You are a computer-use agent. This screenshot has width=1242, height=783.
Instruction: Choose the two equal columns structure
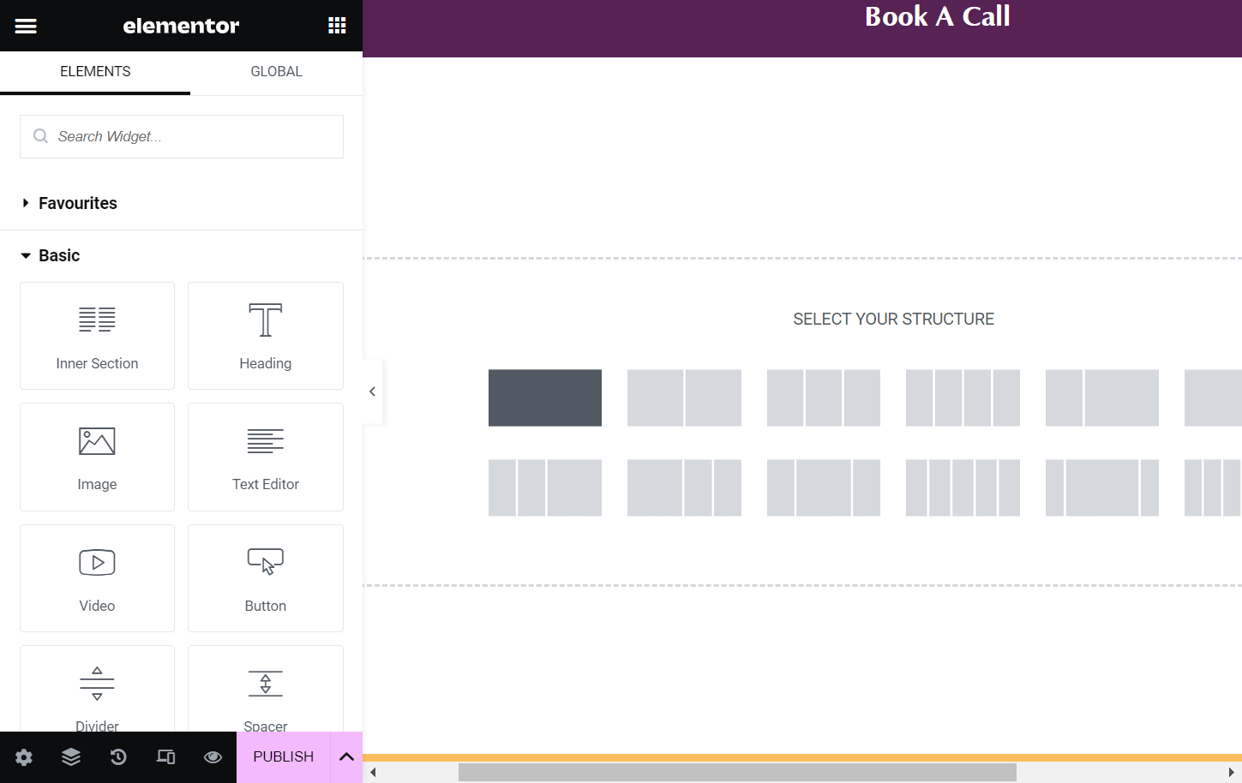pos(684,397)
